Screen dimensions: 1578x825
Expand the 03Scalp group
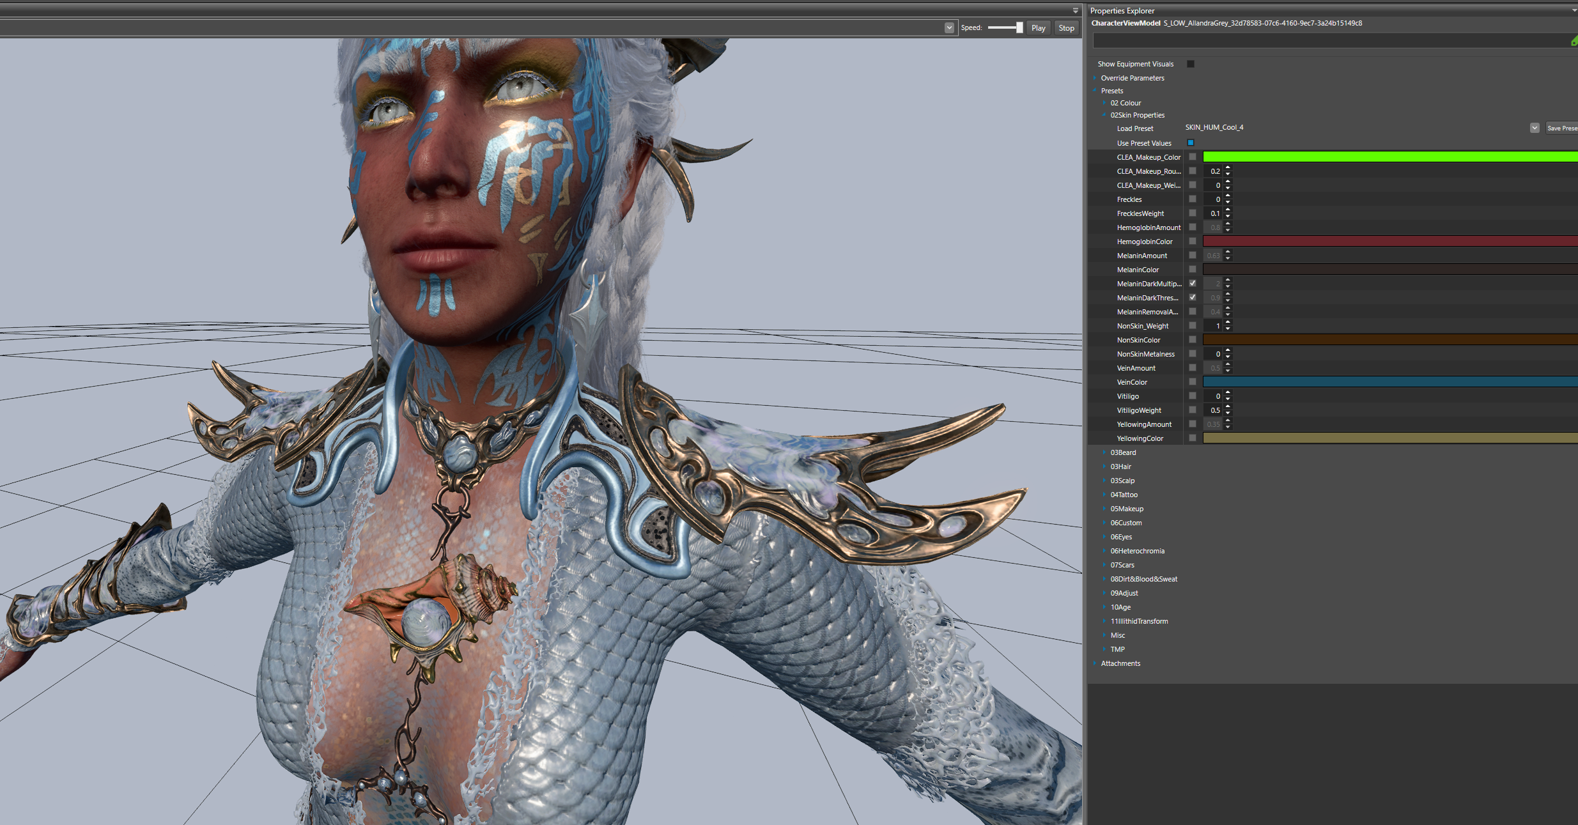click(x=1104, y=481)
